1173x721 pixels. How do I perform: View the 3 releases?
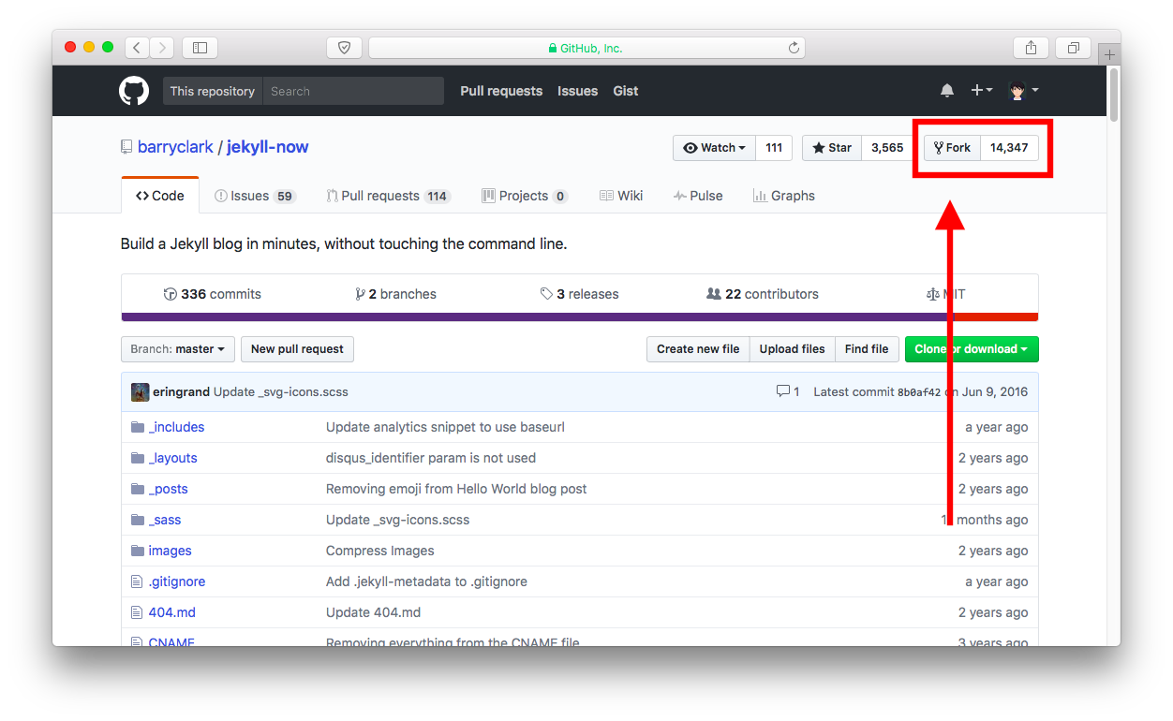580,294
